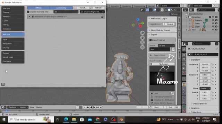The height and width of the screenshot is (124, 222).
Task: Open the viewport Options dropdown
Action: [x=175, y=14]
